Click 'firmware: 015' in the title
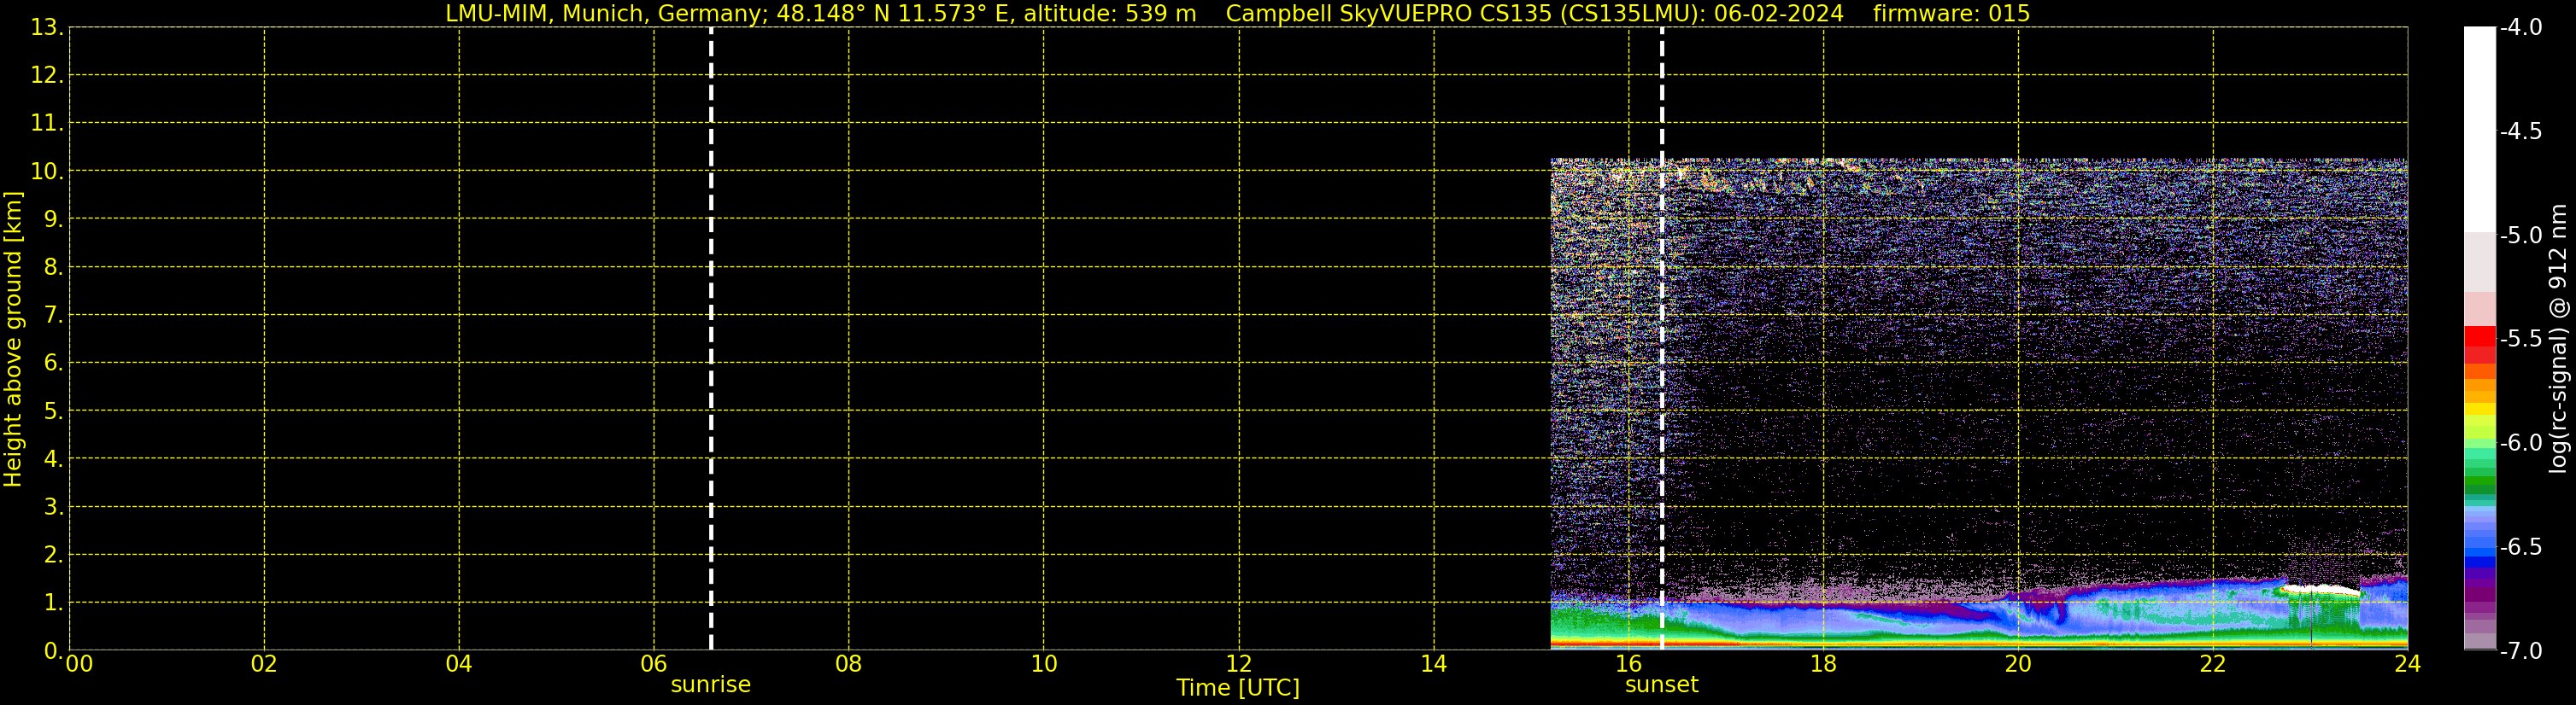2576x705 pixels. coord(1951,14)
